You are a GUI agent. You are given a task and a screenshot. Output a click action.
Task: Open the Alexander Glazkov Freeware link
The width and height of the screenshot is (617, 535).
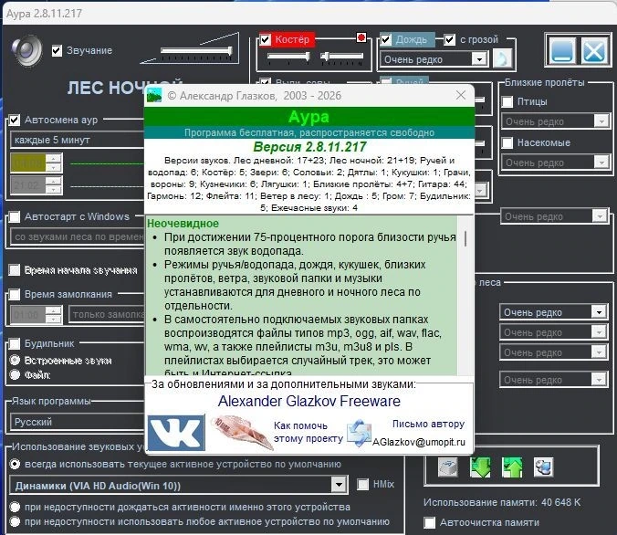pyautogui.click(x=309, y=401)
